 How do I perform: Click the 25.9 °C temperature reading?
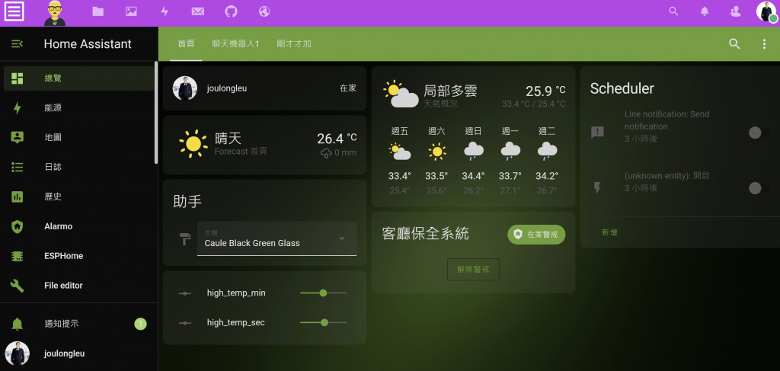pos(545,91)
